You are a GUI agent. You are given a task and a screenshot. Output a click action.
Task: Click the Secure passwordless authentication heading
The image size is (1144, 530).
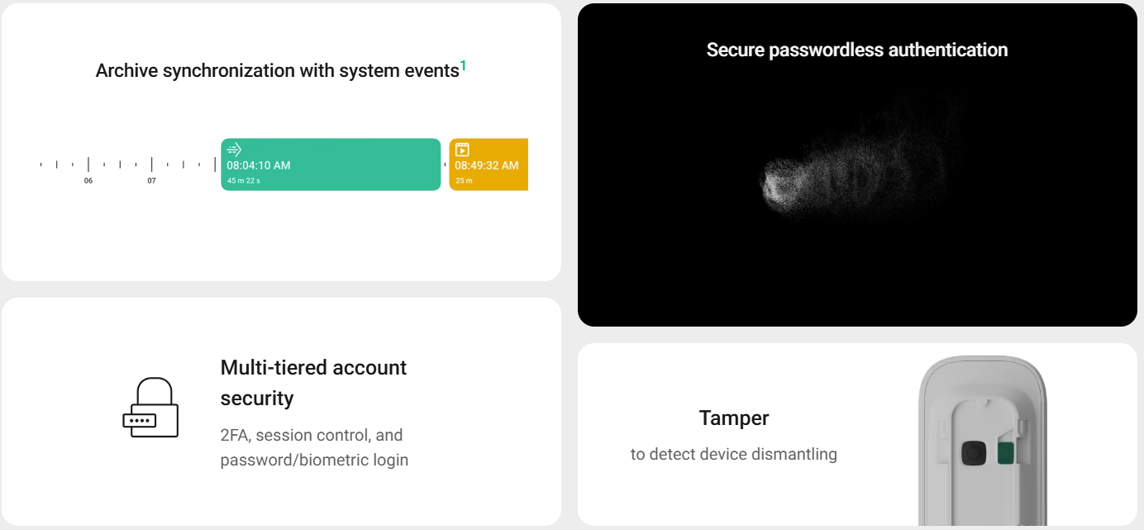coord(857,50)
